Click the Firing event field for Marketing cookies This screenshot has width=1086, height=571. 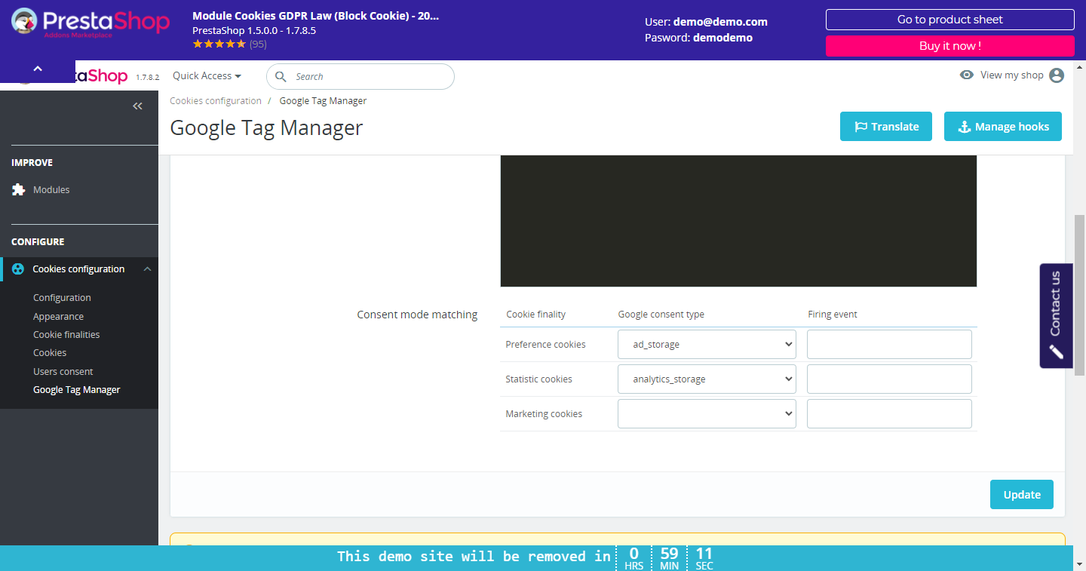coord(889,413)
